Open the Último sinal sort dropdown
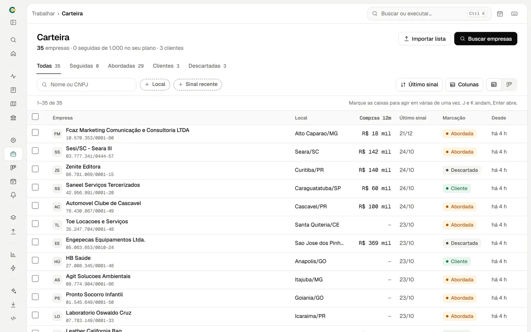 coord(419,85)
